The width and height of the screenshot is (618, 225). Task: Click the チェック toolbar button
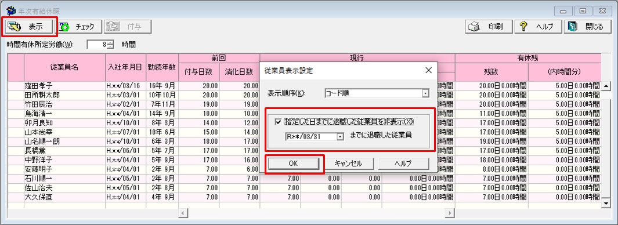click(x=79, y=27)
